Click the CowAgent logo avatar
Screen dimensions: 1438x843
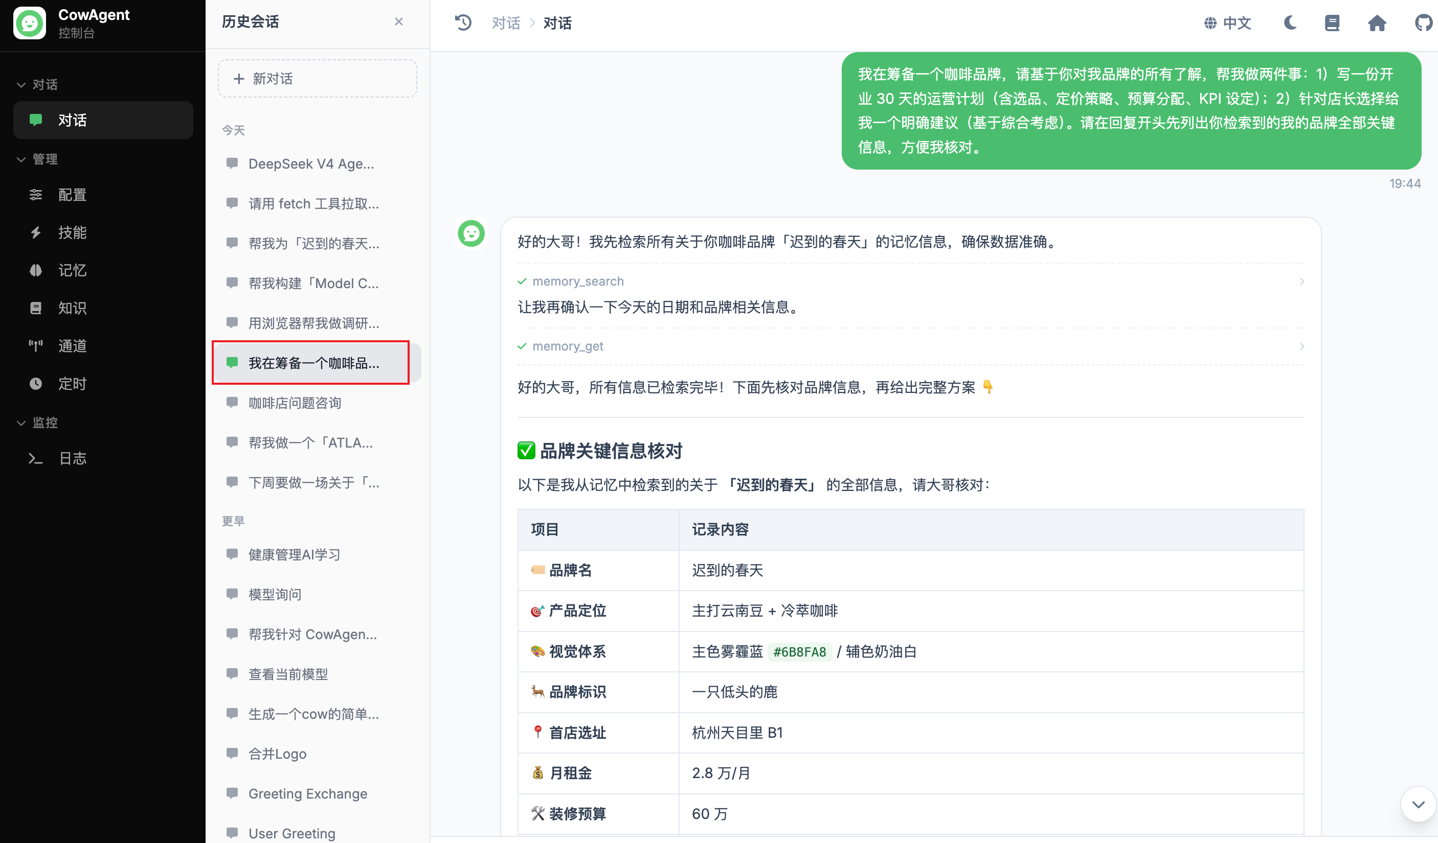tap(30, 23)
